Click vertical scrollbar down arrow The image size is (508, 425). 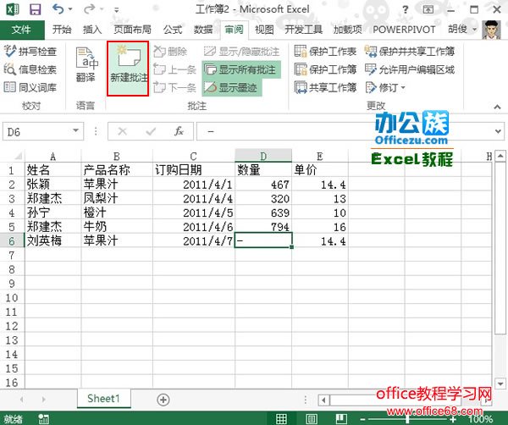(x=500, y=384)
